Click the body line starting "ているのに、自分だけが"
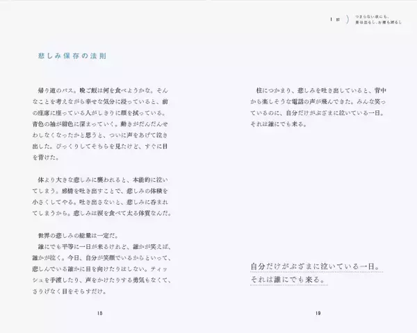Viewport: 417px width, 333px height. tap(318, 113)
